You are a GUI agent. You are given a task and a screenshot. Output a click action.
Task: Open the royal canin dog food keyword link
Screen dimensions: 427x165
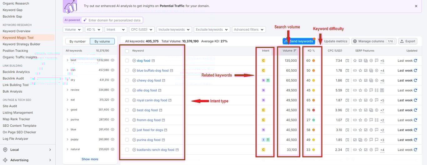(x=152, y=100)
